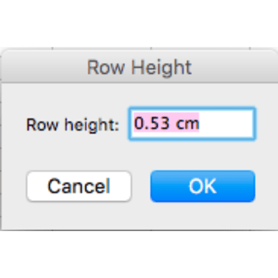
Task: Click the OK button
Action: pyautogui.click(x=203, y=186)
